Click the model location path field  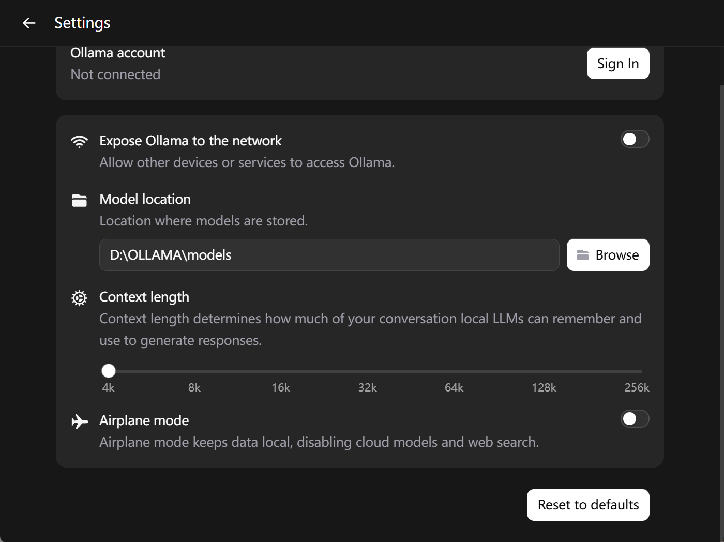pyautogui.click(x=329, y=255)
